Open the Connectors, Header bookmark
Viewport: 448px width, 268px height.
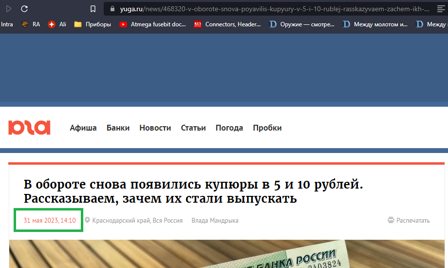coord(227,24)
